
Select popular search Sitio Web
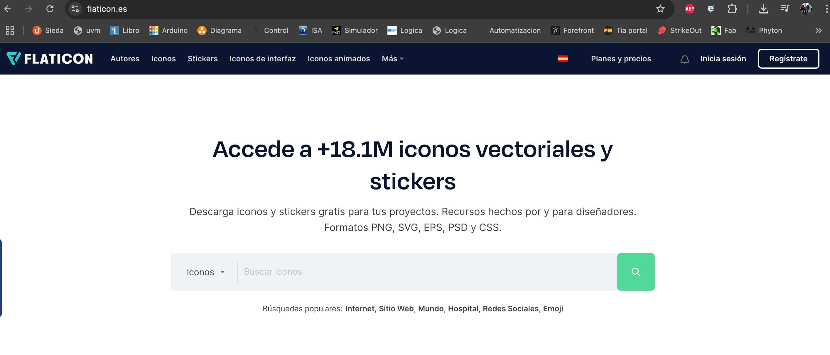pyautogui.click(x=396, y=309)
